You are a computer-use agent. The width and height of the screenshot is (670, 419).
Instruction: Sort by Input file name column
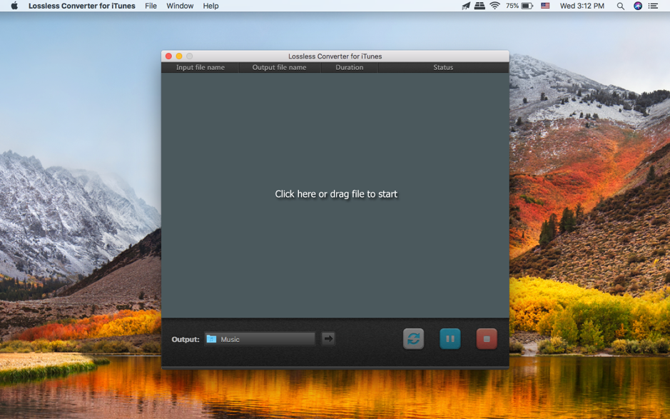(x=201, y=68)
